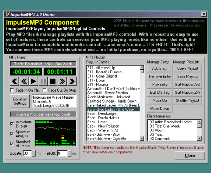Rewind the current track
This screenshot has width=211, height=173.
(24, 81)
